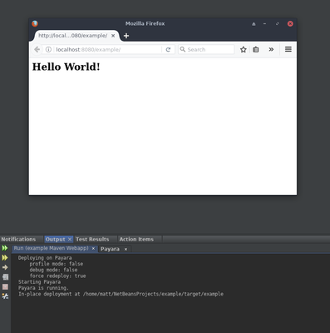Go back with the Firefox back arrow

[37, 49]
